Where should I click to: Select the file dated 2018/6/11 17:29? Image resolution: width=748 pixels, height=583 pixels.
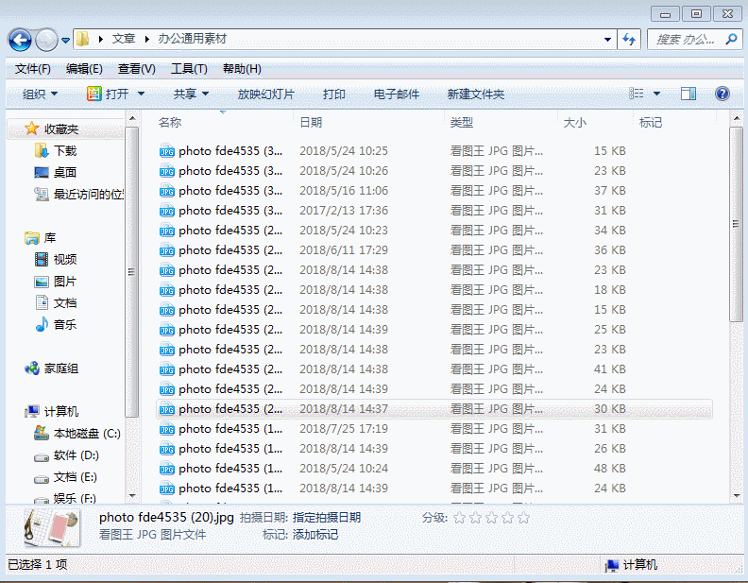tap(434, 250)
